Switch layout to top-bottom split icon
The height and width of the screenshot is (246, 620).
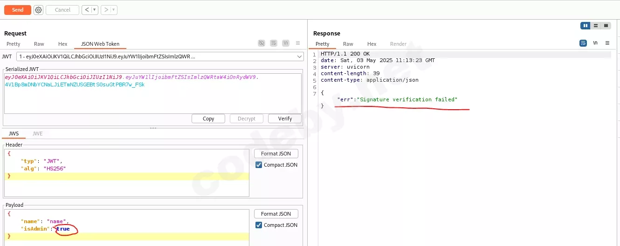[595, 26]
